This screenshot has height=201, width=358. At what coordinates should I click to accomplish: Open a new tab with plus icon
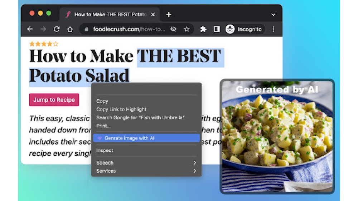tap(169, 15)
